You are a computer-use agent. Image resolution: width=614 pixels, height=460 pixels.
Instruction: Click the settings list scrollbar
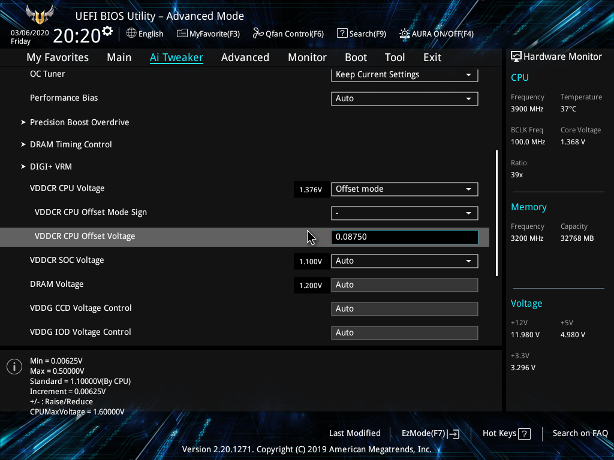point(497,213)
